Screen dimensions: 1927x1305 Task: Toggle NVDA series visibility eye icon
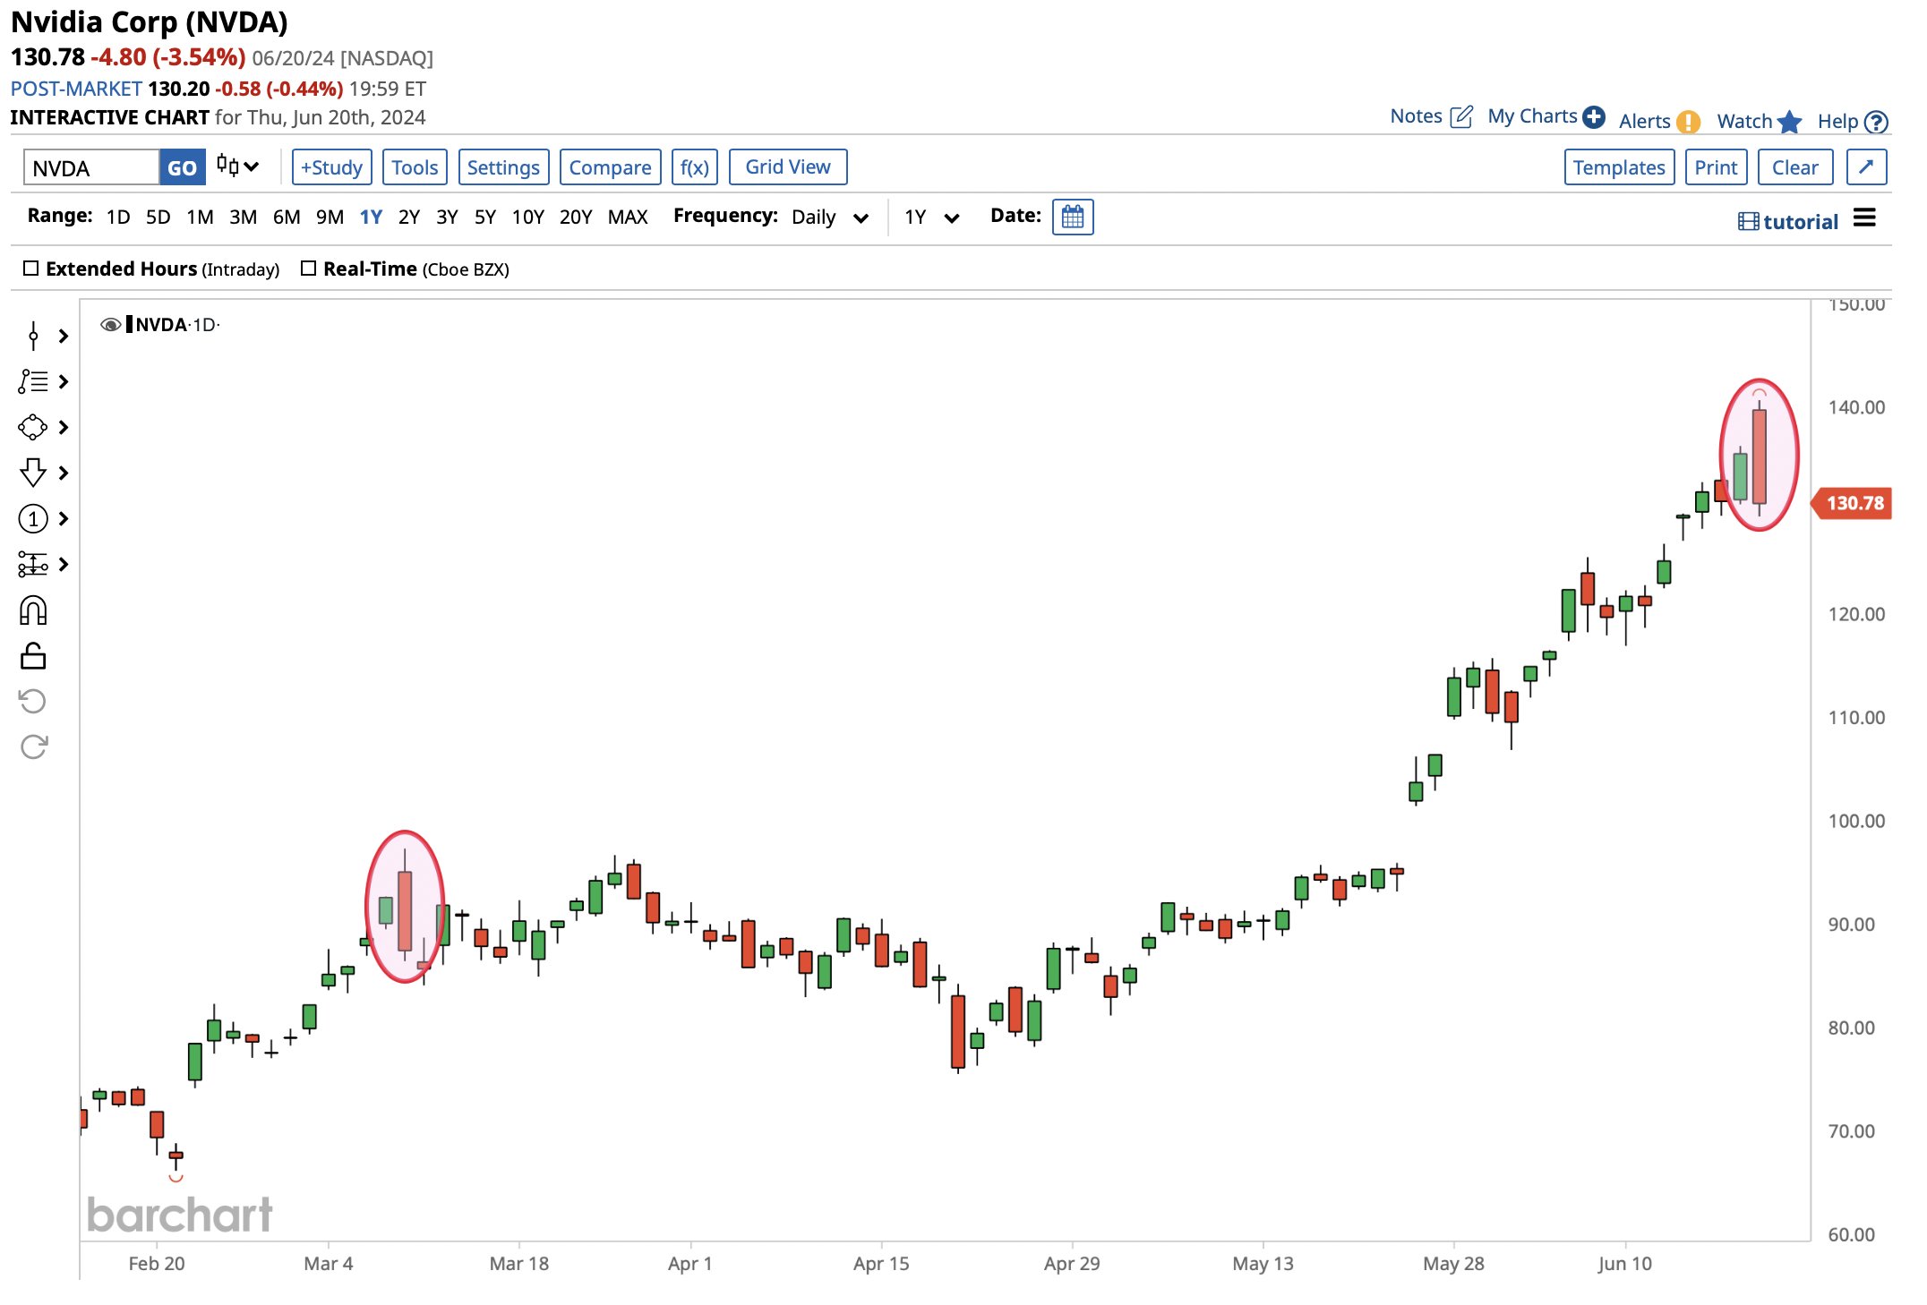point(110,325)
